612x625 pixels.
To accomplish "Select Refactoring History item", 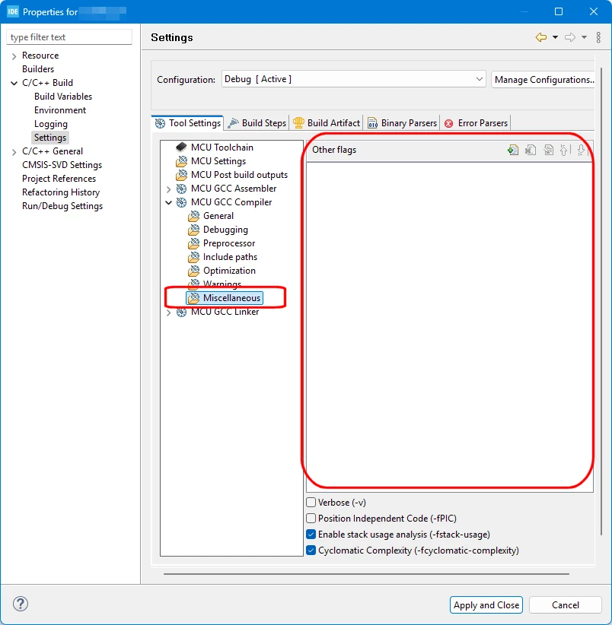I will pyautogui.click(x=61, y=192).
